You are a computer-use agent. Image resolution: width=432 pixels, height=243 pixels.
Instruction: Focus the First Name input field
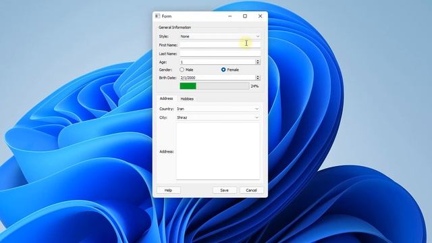220,45
